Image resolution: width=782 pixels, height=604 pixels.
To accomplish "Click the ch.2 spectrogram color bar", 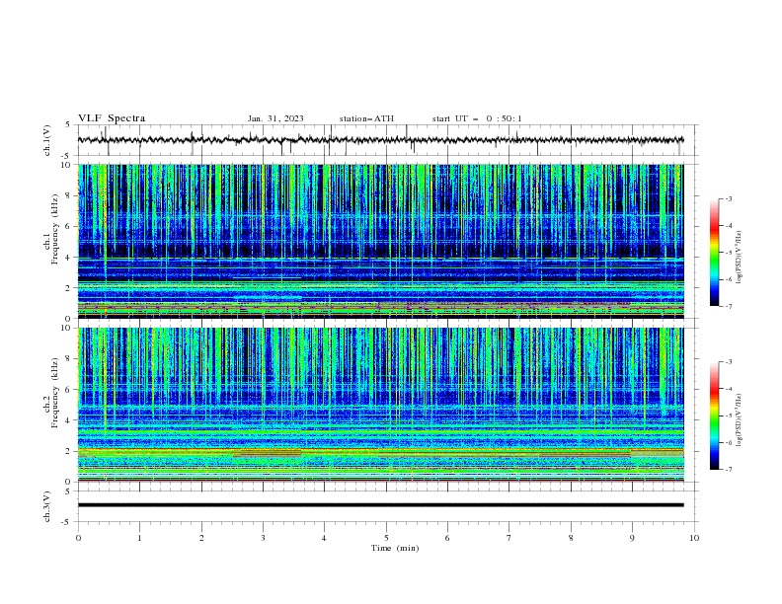I will [x=714, y=415].
